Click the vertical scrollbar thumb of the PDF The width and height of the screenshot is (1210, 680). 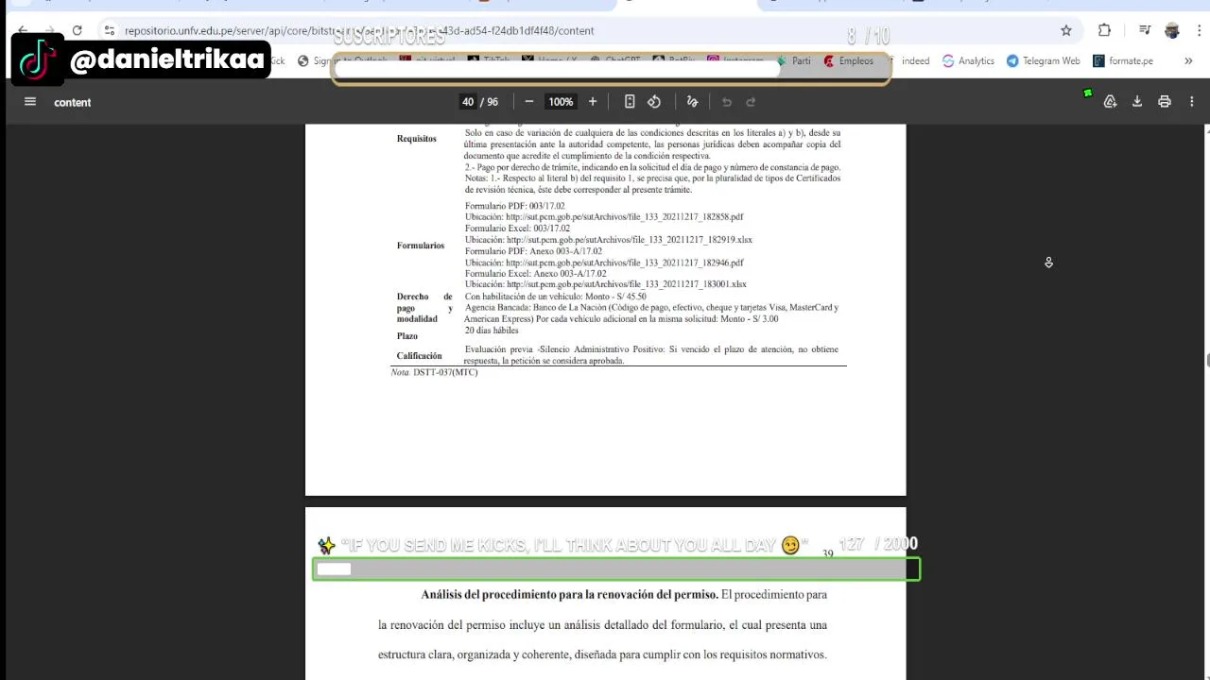(x=1206, y=360)
